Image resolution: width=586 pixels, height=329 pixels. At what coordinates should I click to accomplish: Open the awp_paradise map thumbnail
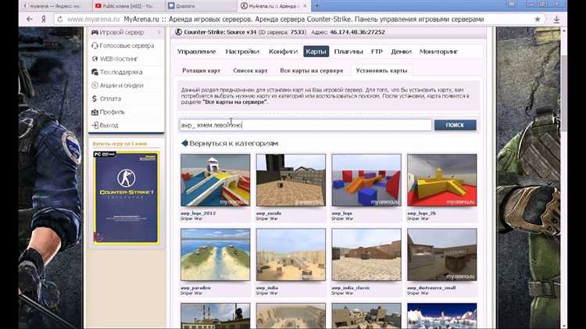pos(216,255)
